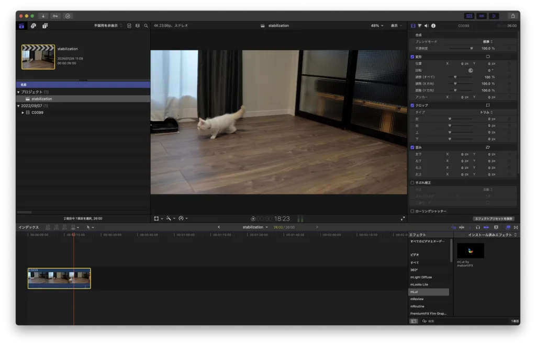This screenshot has width=536, height=346.
Task: Expand the C0099 event clip triangle
Action: pyautogui.click(x=23, y=112)
